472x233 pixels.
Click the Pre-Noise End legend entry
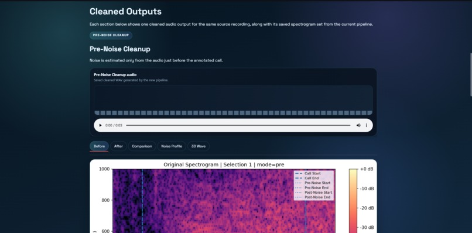(x=312, y=187)
